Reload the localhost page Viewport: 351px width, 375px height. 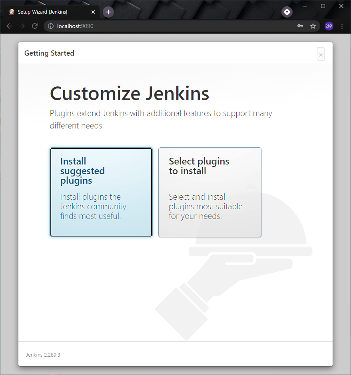[35, 26]
